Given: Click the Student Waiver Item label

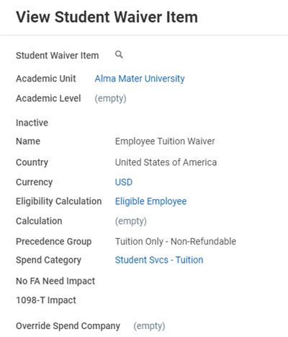Looking at the screenshot, I should click(x=58, y=56).
